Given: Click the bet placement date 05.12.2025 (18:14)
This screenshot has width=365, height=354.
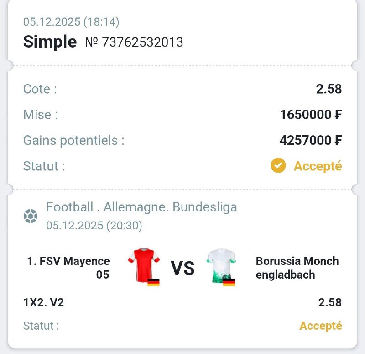Looking at the screenshot, I should point(71,21).
